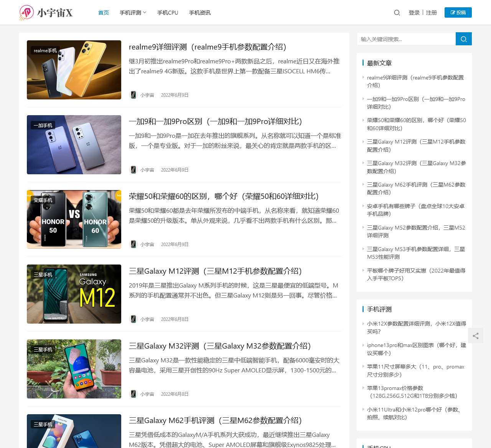Open article title realme9详细评测
The image size is (491, 448).
tap(208, 47)
